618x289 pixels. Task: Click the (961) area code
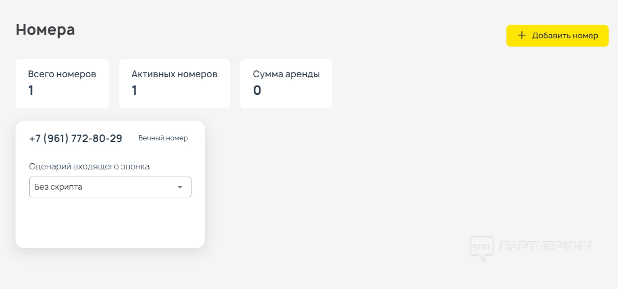click(57, 138)
